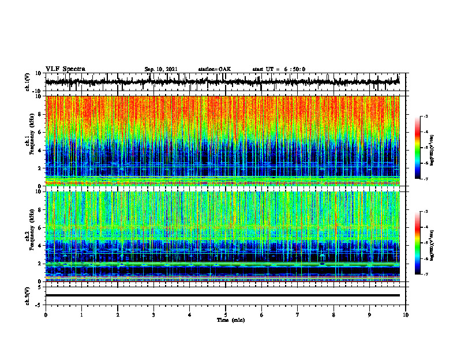Image resolution: width=457 pixels, height=353 pixels.
Task: Click the 2 minute tick label
Action: point(118,315)
